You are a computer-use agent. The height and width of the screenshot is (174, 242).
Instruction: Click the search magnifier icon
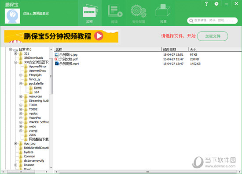pos(191,21)
